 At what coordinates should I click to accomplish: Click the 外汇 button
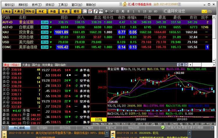click(42, 11)
